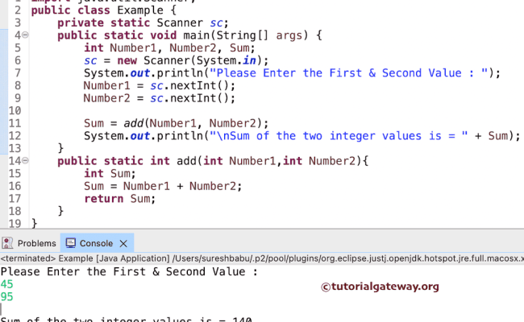Click the Problems tab icon
The height and width of the screenshot is (322, 524).
pyautogui.click(x=8, y=243)
